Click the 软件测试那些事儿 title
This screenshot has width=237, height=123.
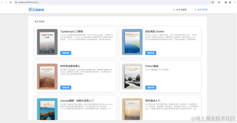[x=70, y=66]
